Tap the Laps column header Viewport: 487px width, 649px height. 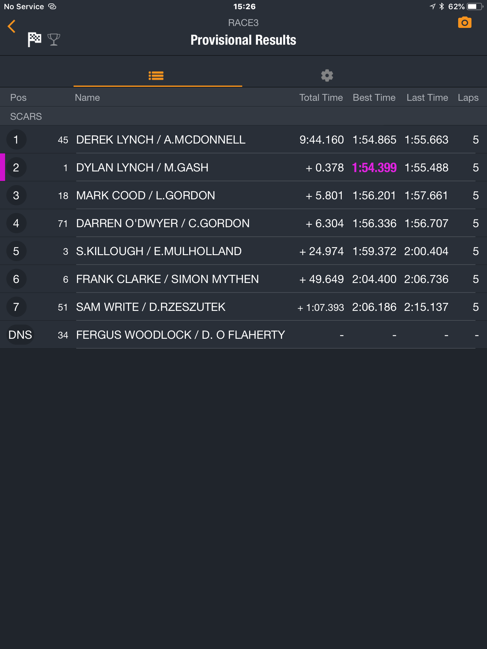tap(468, 98)
